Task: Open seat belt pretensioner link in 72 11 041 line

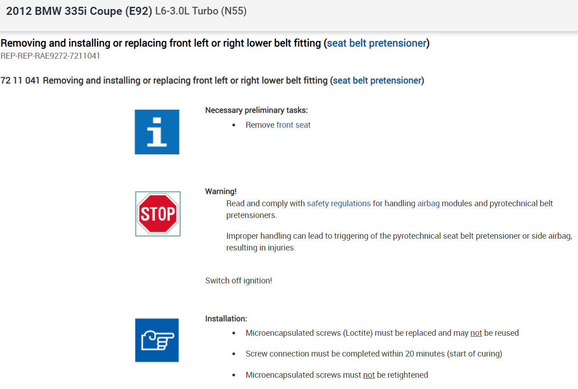Action: [x=377, y=81]
